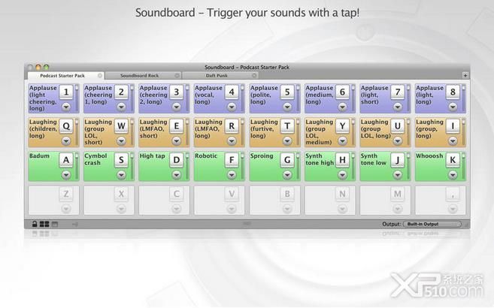This screenshot has width=494, height=308.
Task: Close the Podcast Starter Pack tab
Action: tap(100, 76)
